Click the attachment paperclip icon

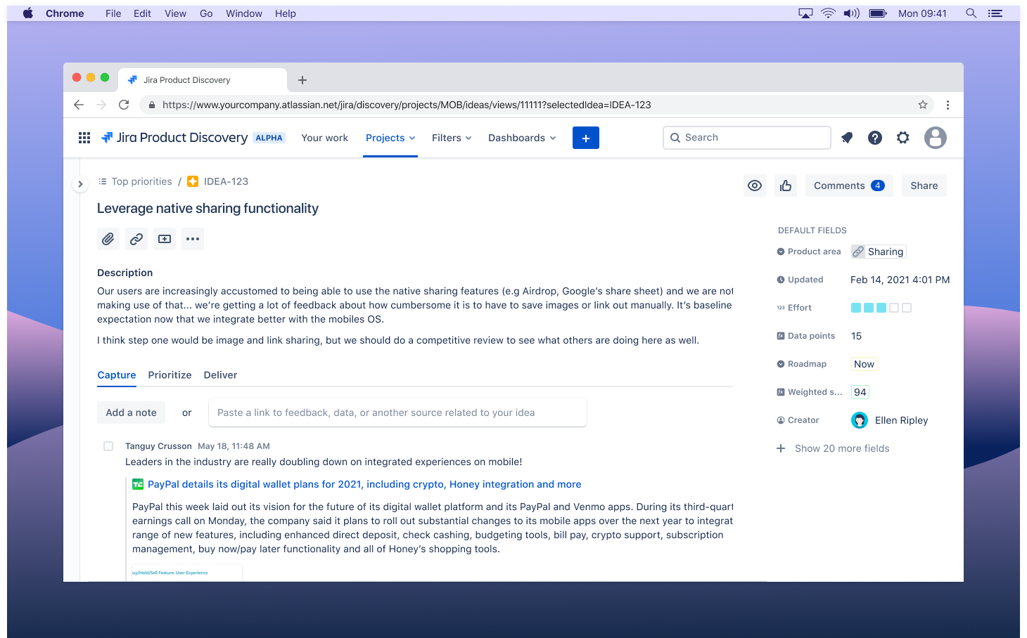click(108, 239)
